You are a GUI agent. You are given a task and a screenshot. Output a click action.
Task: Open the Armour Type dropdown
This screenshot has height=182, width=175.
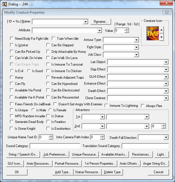click(x=136, y=40)
